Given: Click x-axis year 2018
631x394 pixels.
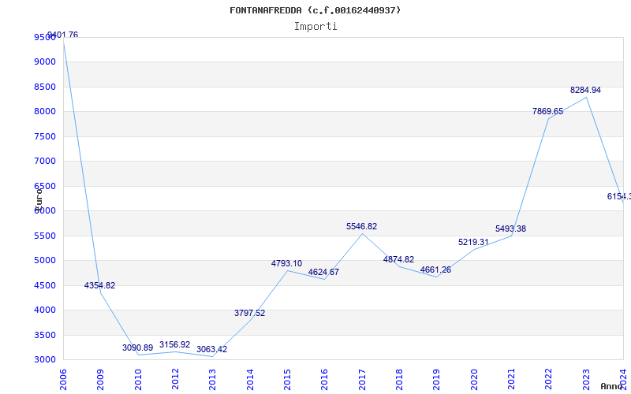Looking at the screenshot, I should 399,380.
